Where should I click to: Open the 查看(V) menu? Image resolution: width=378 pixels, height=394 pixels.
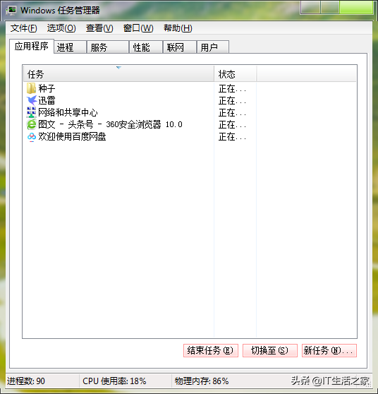tap(99, 28)
